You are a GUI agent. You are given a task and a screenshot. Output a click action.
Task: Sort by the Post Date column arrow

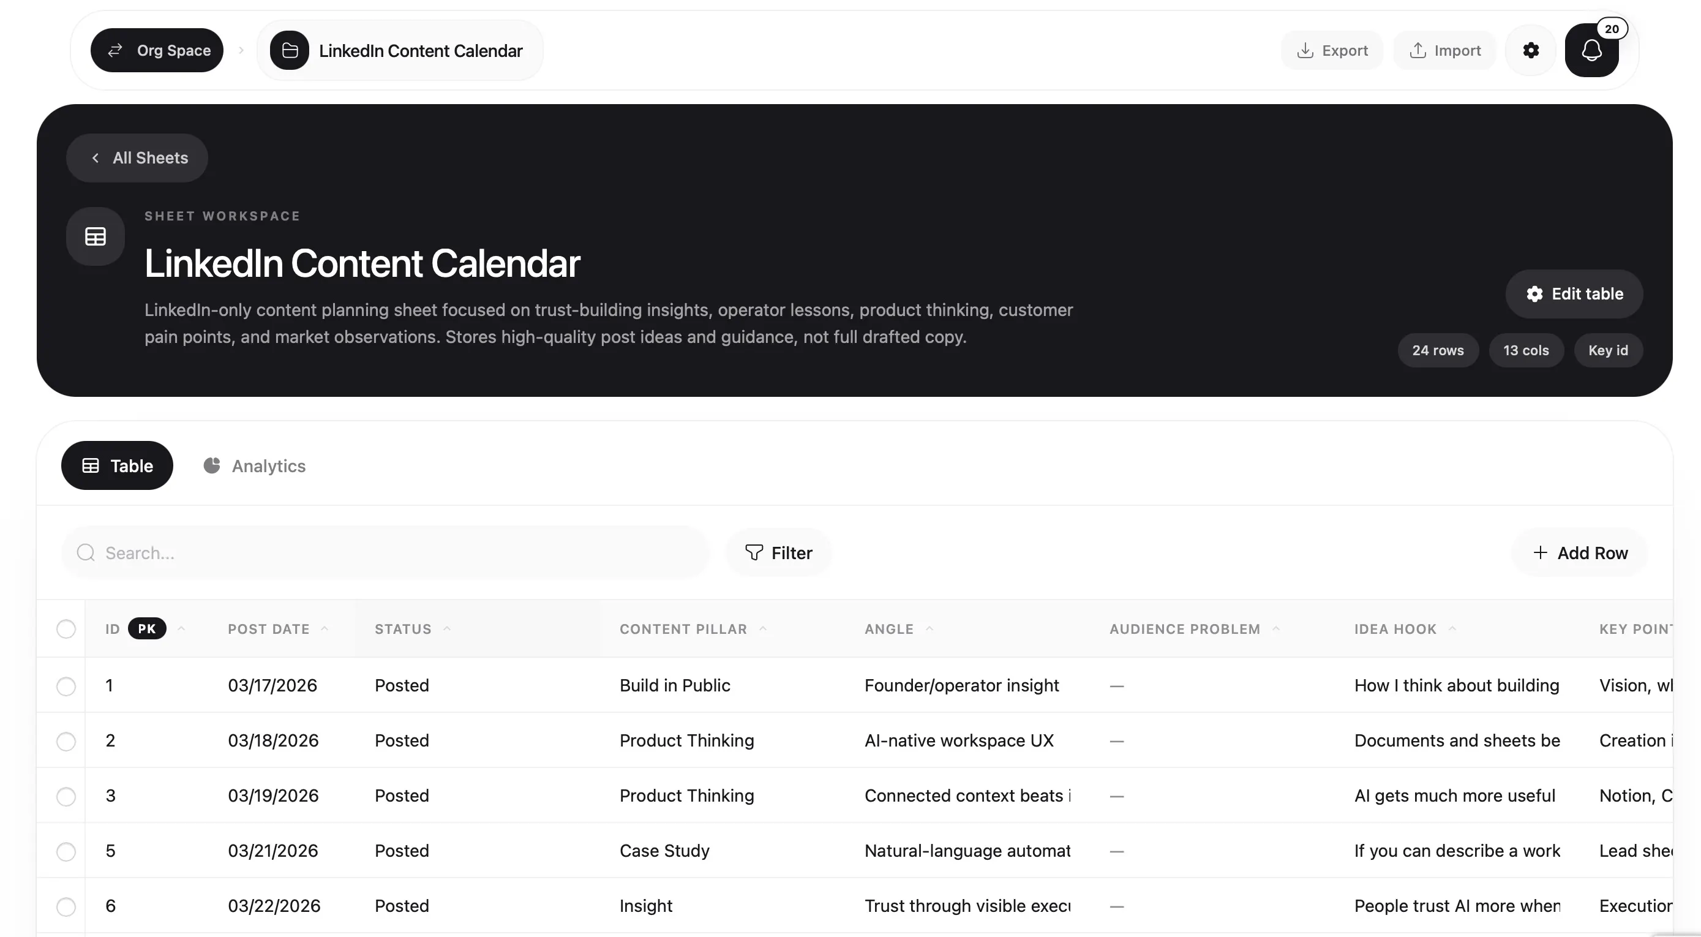click(x=325, y=628)
